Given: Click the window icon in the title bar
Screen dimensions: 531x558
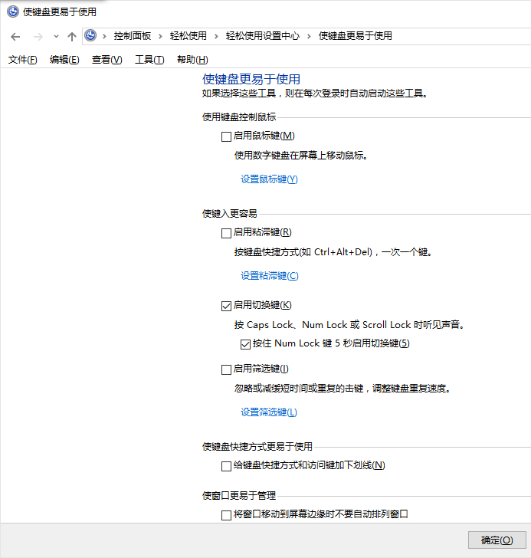Looking at the screenshot, I should 13,11.
